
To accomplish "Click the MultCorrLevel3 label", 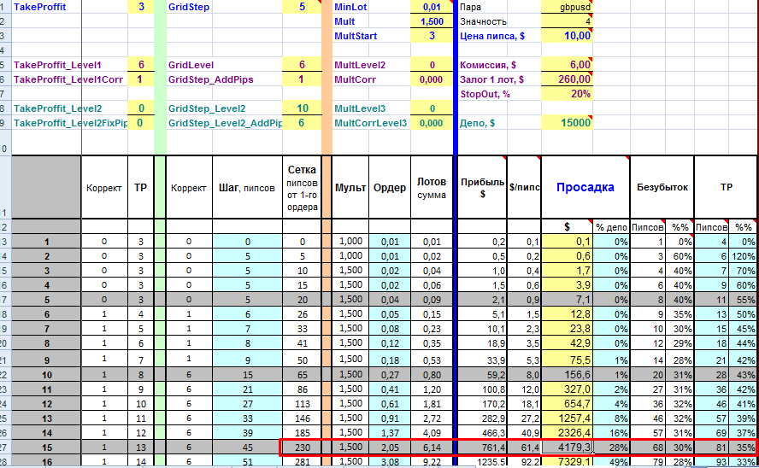I will click(370, 123).
